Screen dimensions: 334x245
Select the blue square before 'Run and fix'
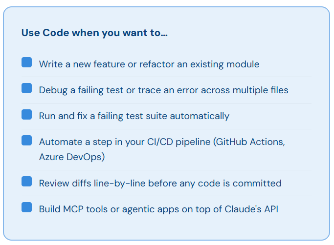[x=26, y=114]
